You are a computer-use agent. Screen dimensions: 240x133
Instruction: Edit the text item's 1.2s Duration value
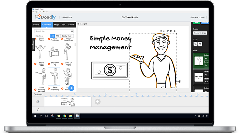click(x=206, y=82)
